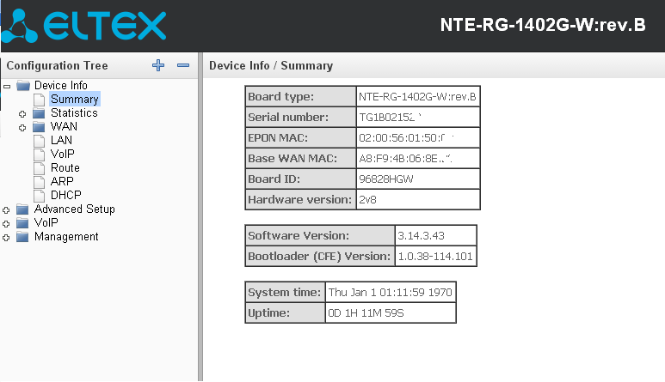Click the DHCP page icon
Viewport: 665px width, 382px height.
pos(39,196)
